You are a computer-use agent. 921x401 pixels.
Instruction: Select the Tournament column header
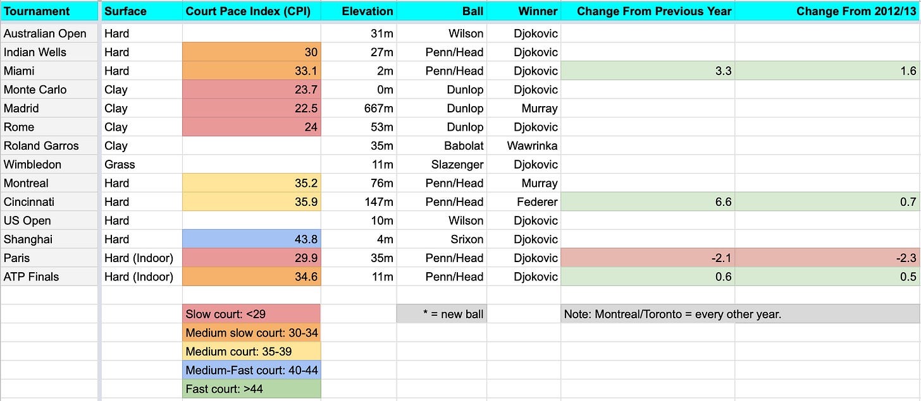coord(49,11)
